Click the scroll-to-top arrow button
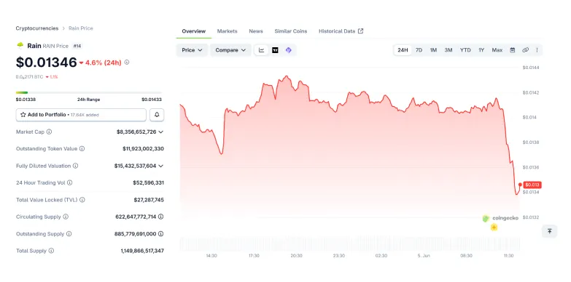The width and height of the screenshot is (571, 282). 550,231
